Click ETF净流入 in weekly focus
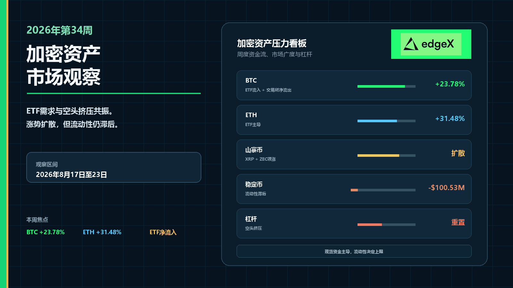Viewport: 513px width, 288px height. (x=163, y=232)
